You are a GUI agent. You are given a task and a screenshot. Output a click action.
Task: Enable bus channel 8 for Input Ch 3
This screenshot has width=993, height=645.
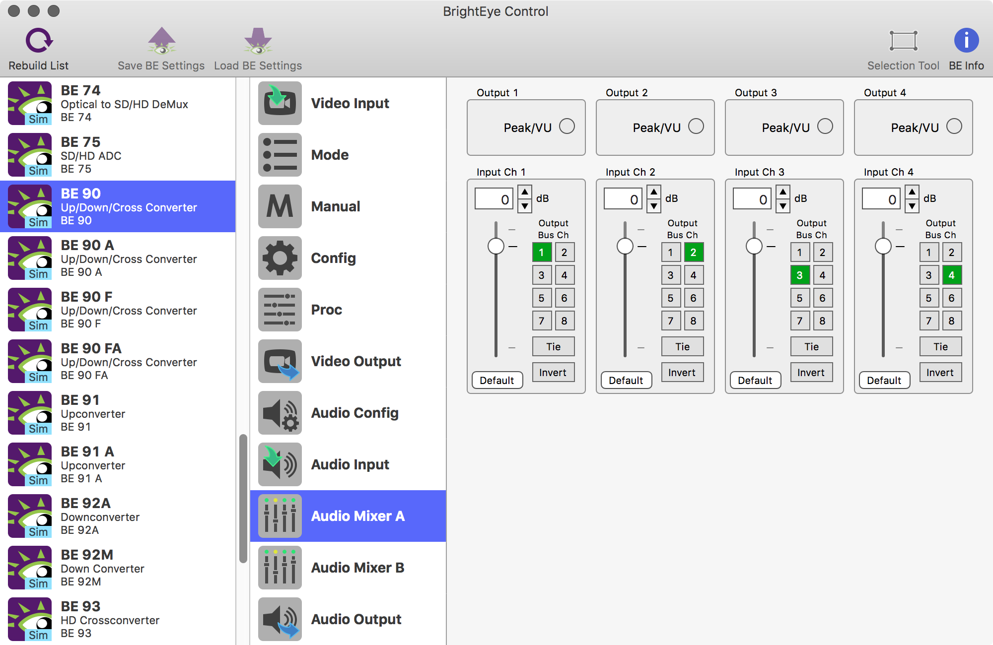coord(823,321)
